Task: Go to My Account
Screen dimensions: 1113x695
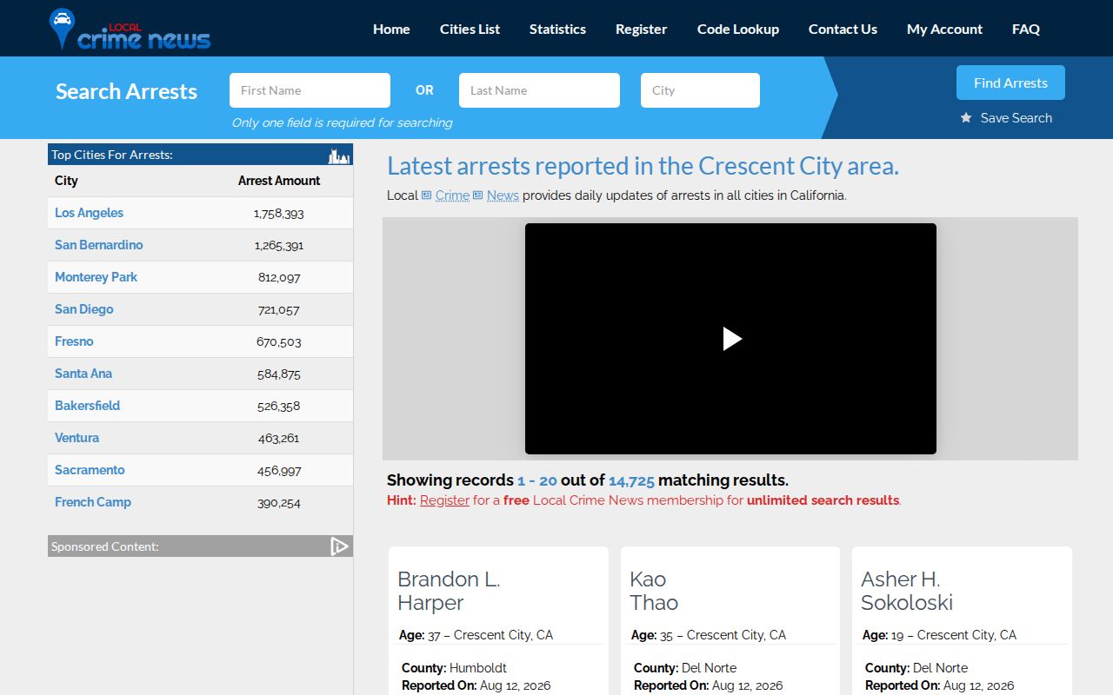Action: (x=944, y=29)
